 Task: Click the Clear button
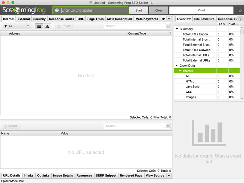pos(159,10)
